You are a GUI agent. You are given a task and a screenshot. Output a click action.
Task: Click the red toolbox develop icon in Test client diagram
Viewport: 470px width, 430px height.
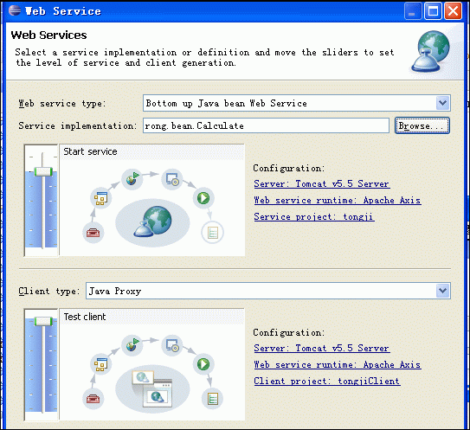pyautogui.click(x=93, y=399)
